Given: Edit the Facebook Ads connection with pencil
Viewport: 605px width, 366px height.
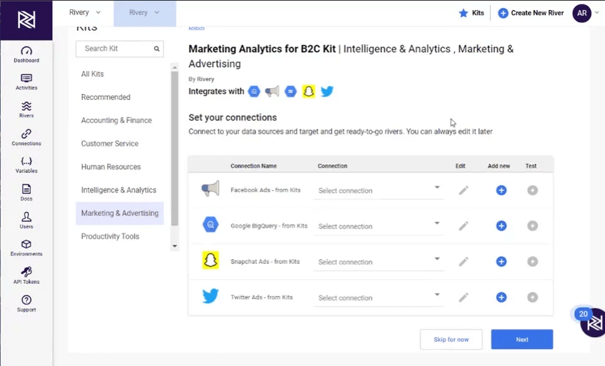Looking at the screenshot, I should [x=463, y=191].
